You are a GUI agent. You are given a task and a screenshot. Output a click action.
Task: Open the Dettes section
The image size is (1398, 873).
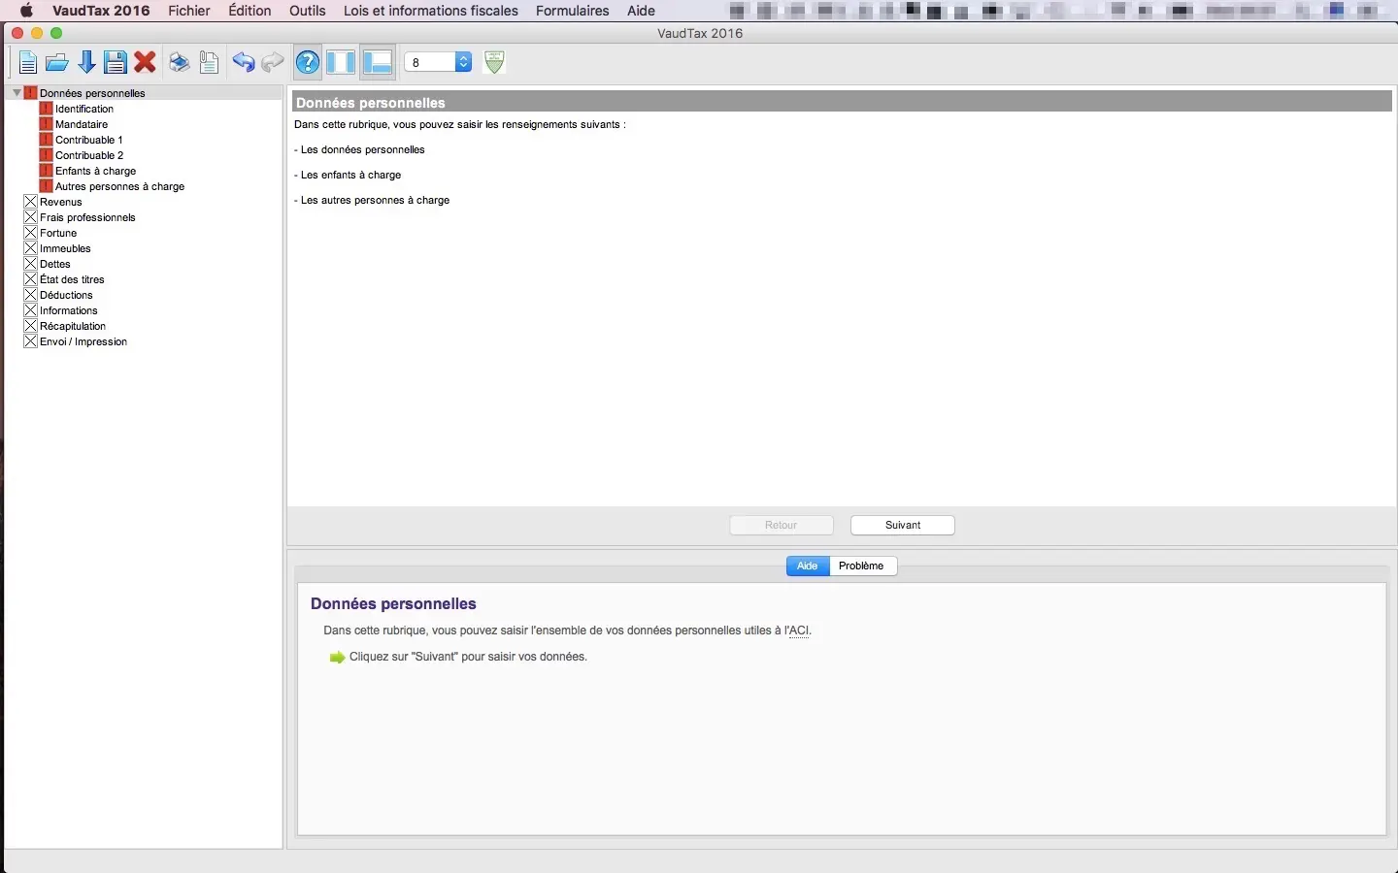pyautogui.click(x=55, y=264)
